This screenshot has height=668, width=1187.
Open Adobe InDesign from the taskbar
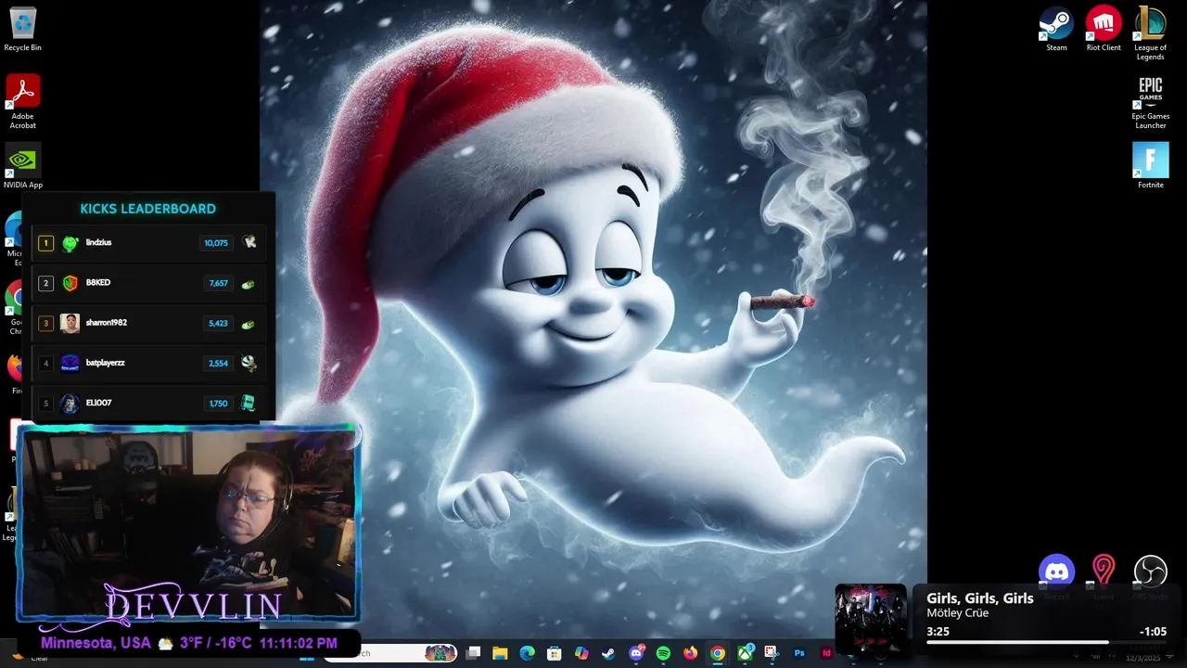coord(826,653)
